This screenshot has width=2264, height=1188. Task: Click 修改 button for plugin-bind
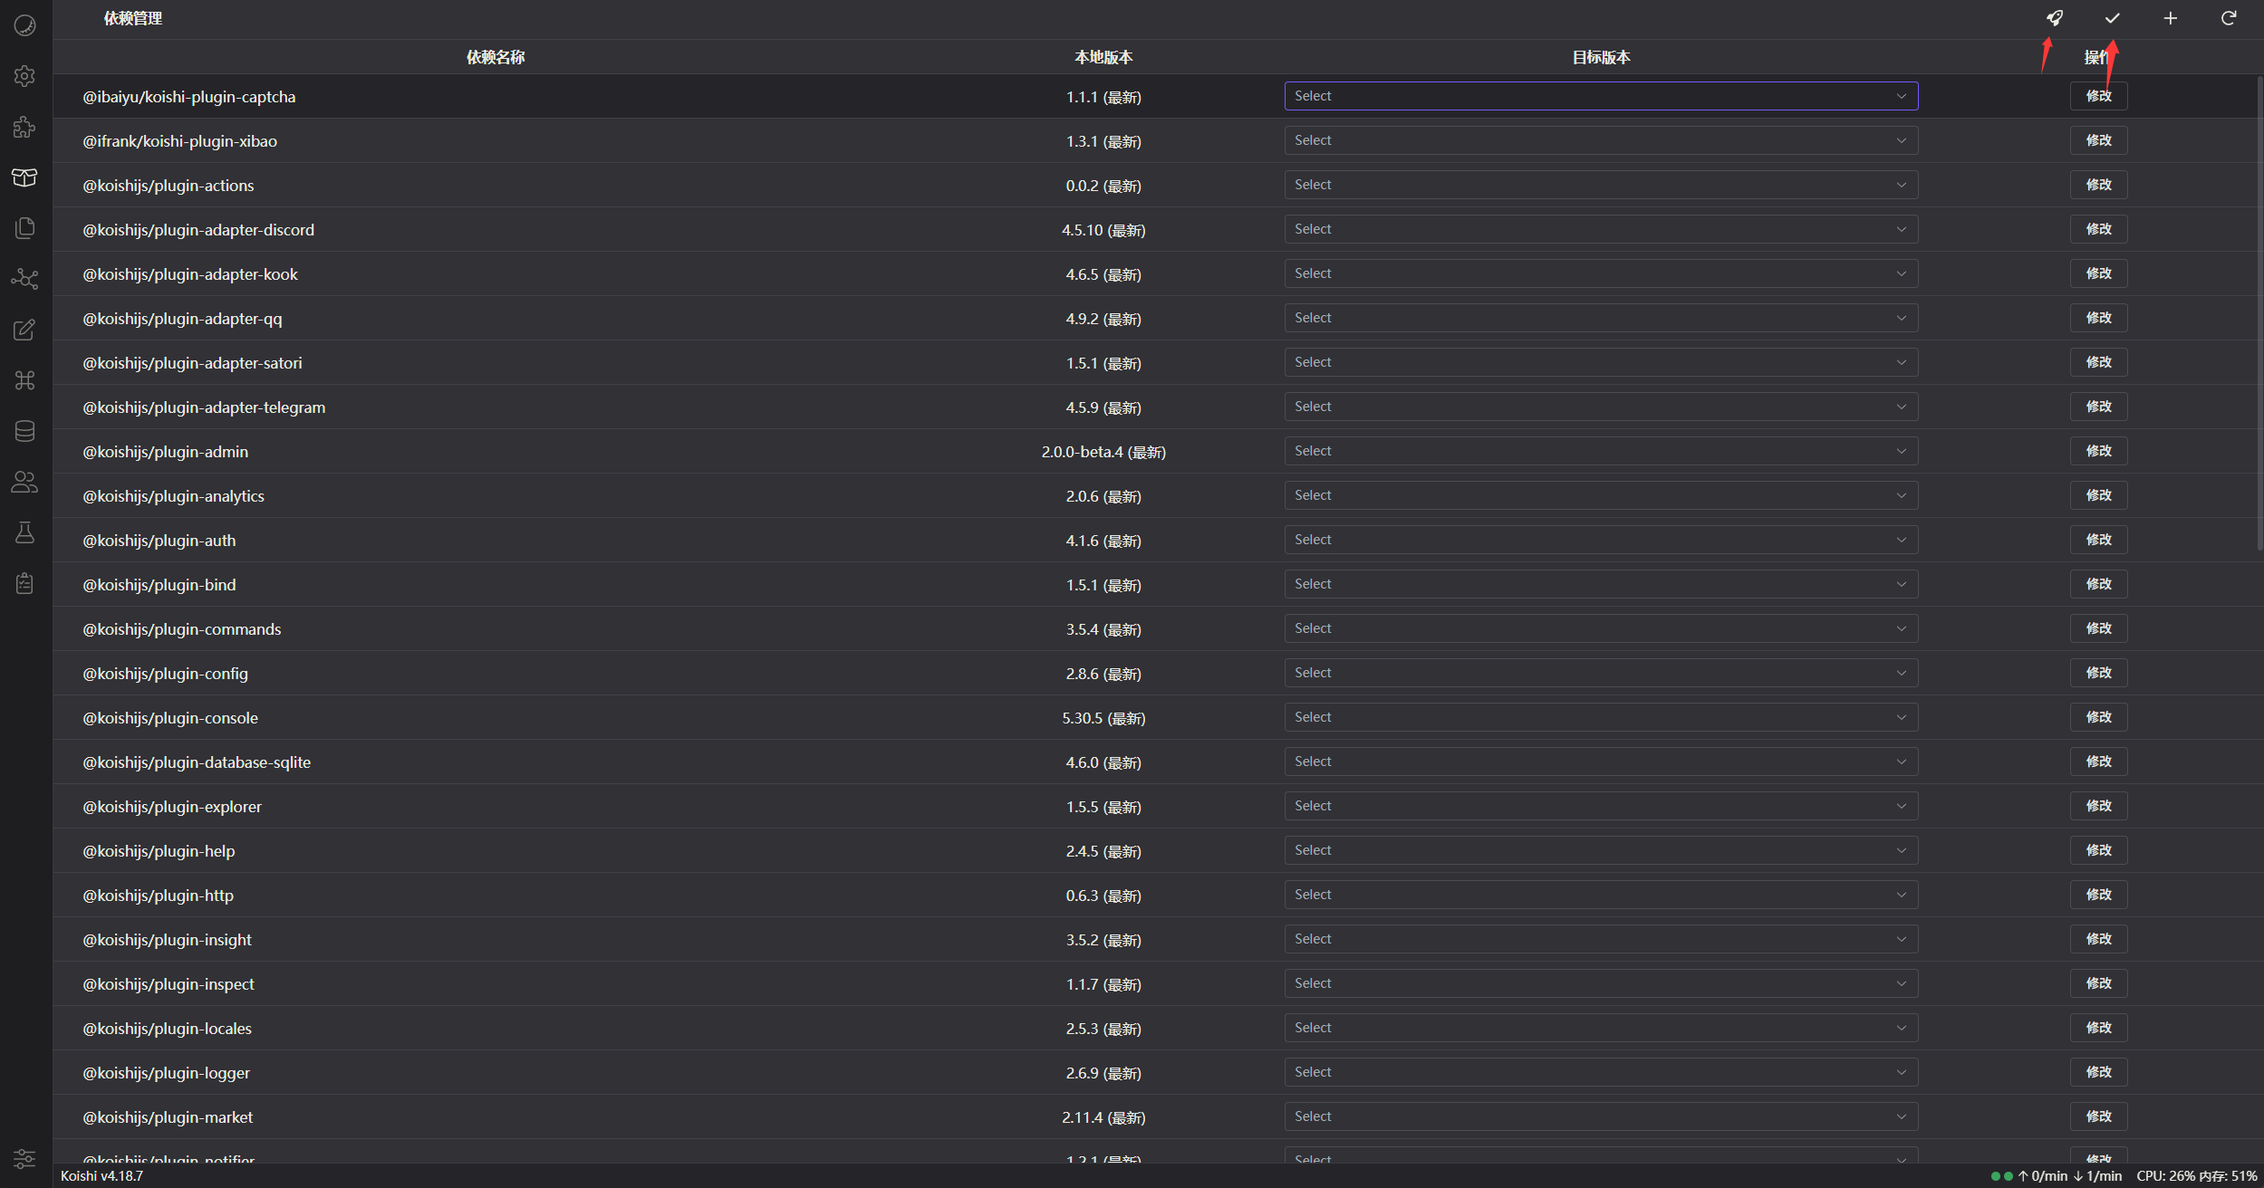point(2098,584)
